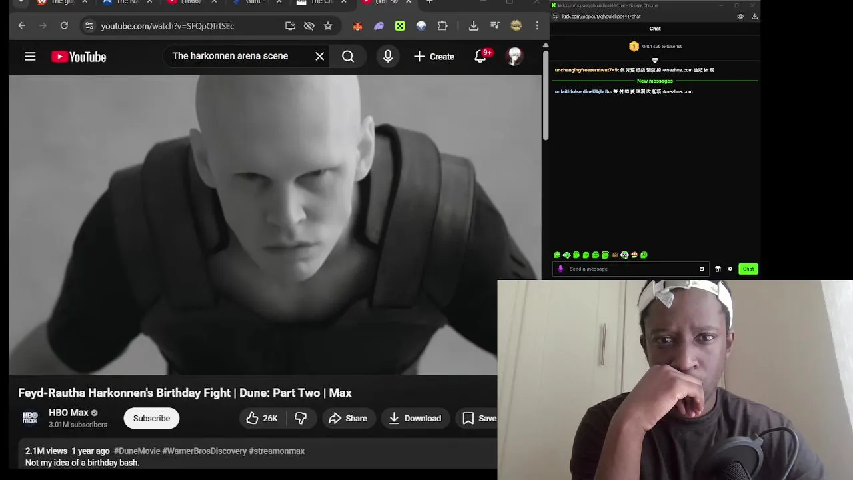Subscribe to HBO Max channel
The width and height of the screenshot is (853, 480).
(x=151, y=418)
